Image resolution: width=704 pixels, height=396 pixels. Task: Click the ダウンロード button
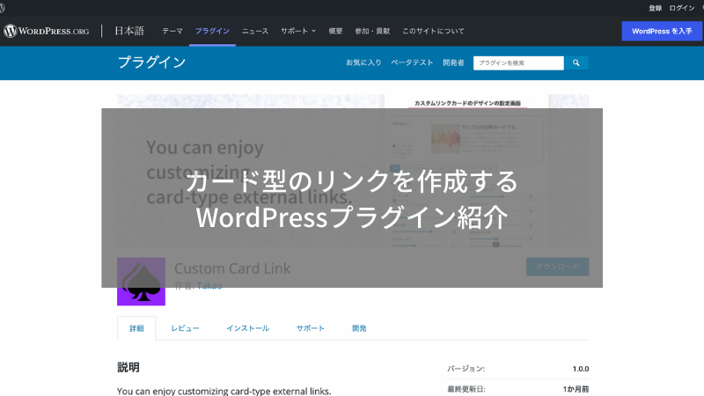558,267
